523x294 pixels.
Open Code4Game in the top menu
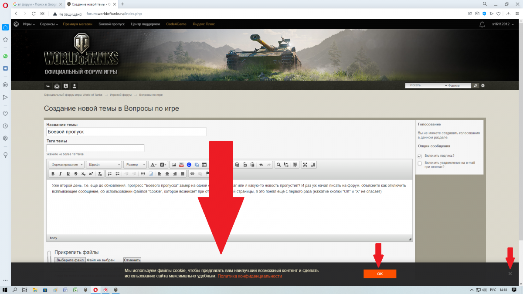coord(176,24)
